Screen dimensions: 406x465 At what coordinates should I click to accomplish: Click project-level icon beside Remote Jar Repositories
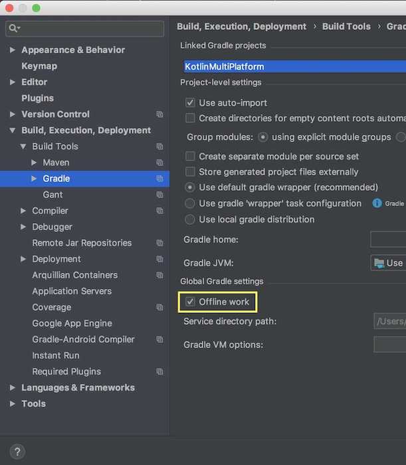(159, 243)
